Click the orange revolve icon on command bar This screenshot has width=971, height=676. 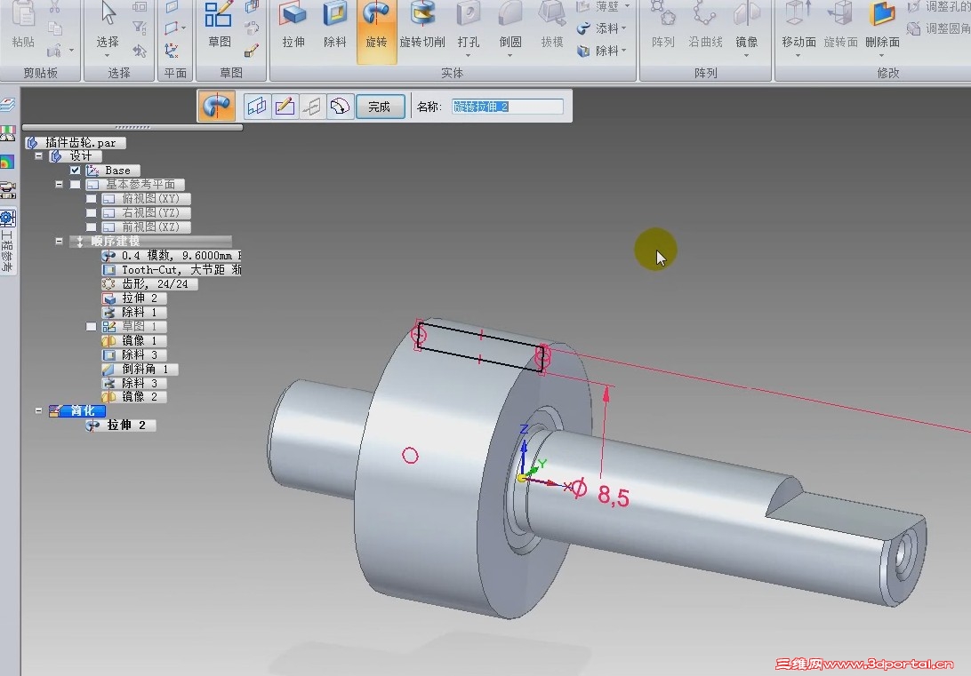[216, 106]
